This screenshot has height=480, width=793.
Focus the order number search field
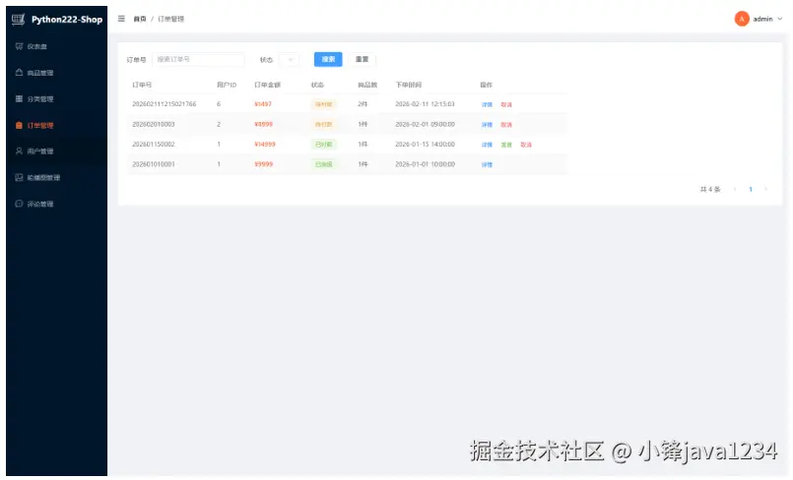[198, 60]
